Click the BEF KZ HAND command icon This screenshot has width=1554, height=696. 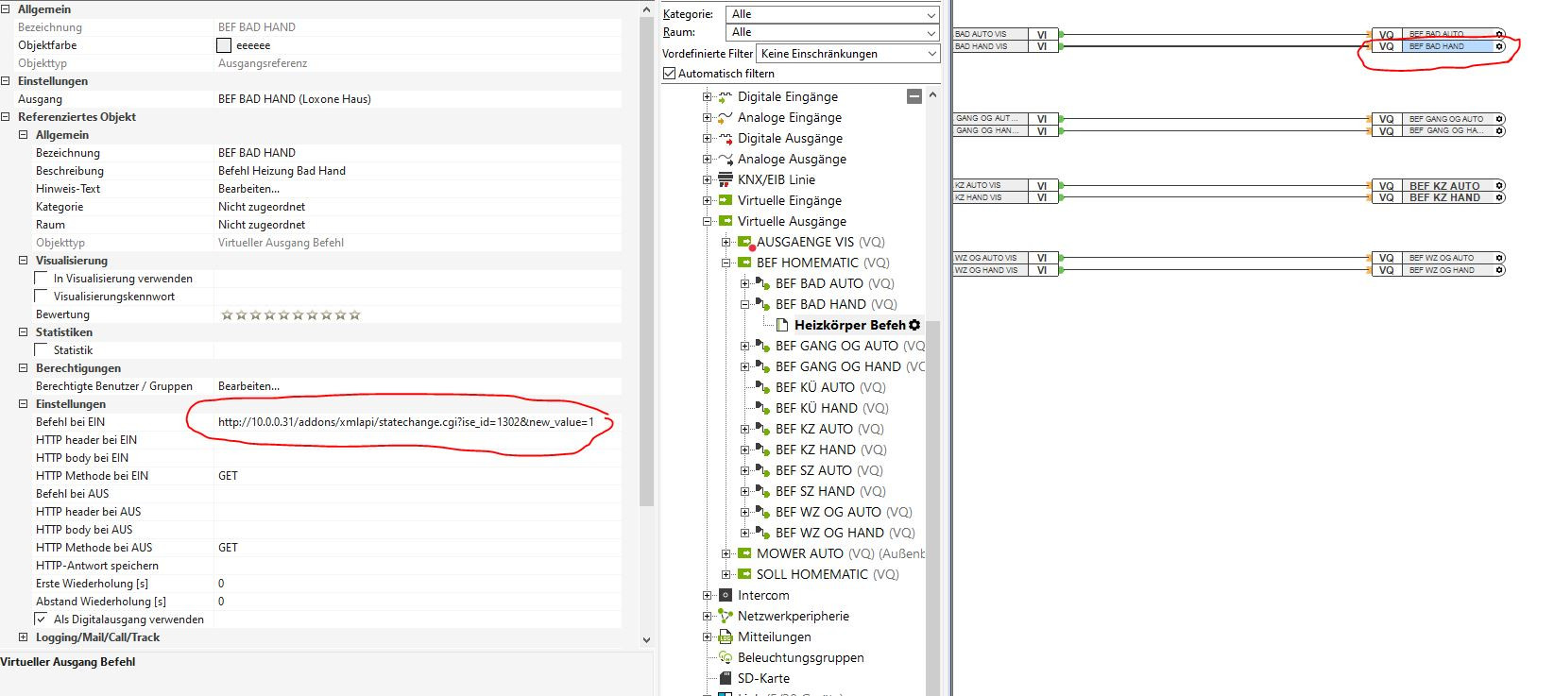tap(763, 450)
